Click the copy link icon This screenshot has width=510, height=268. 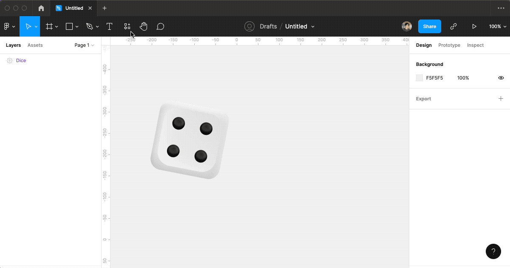(453, 26)
